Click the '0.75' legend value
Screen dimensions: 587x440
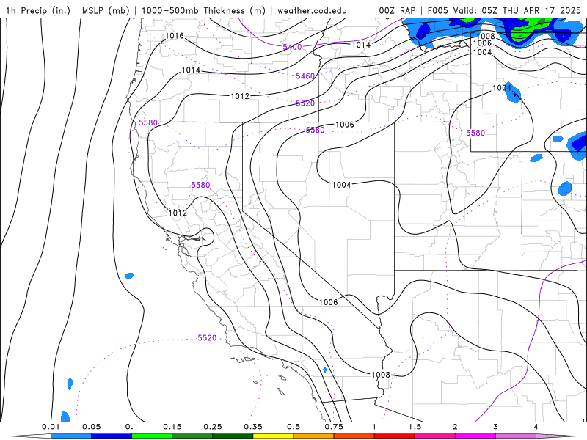(x=334, y=427)
